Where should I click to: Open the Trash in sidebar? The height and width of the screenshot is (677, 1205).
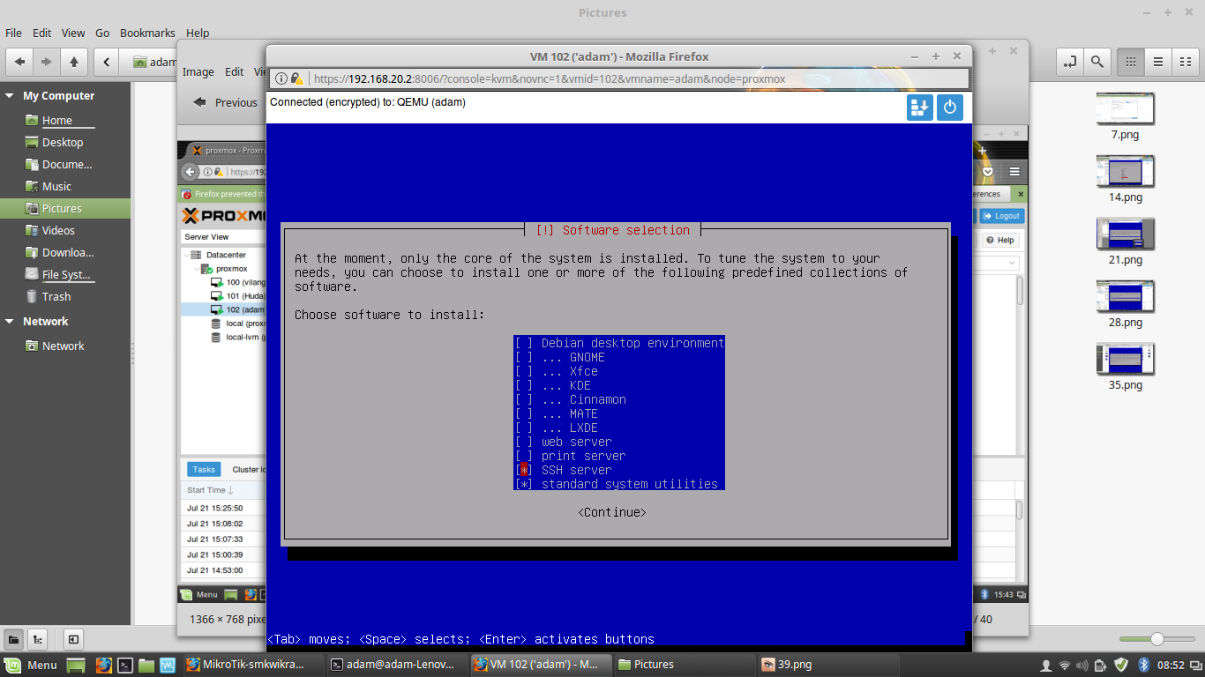(x=56, y=296)
